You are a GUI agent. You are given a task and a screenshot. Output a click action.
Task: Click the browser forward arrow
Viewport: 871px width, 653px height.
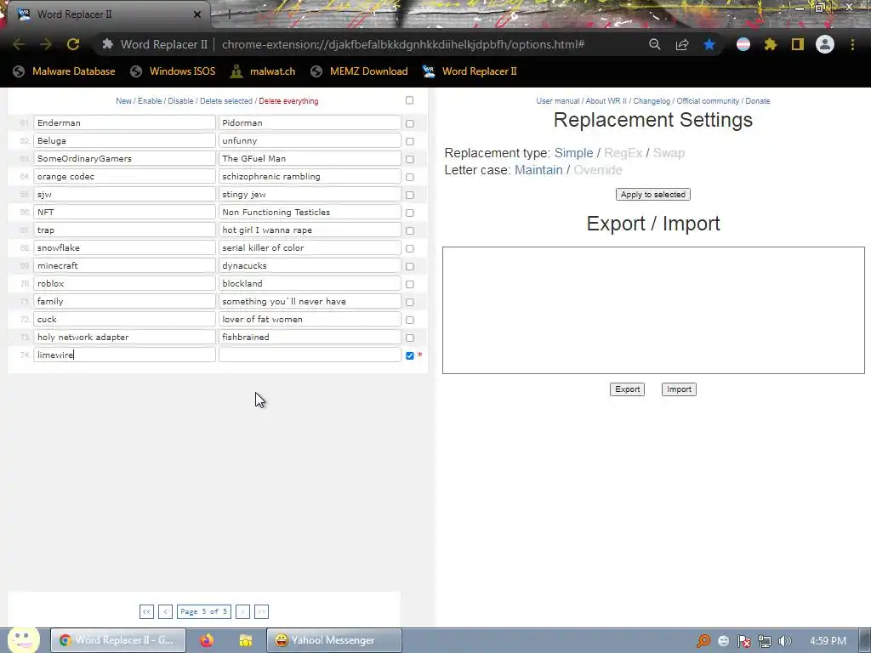(46, 44)
